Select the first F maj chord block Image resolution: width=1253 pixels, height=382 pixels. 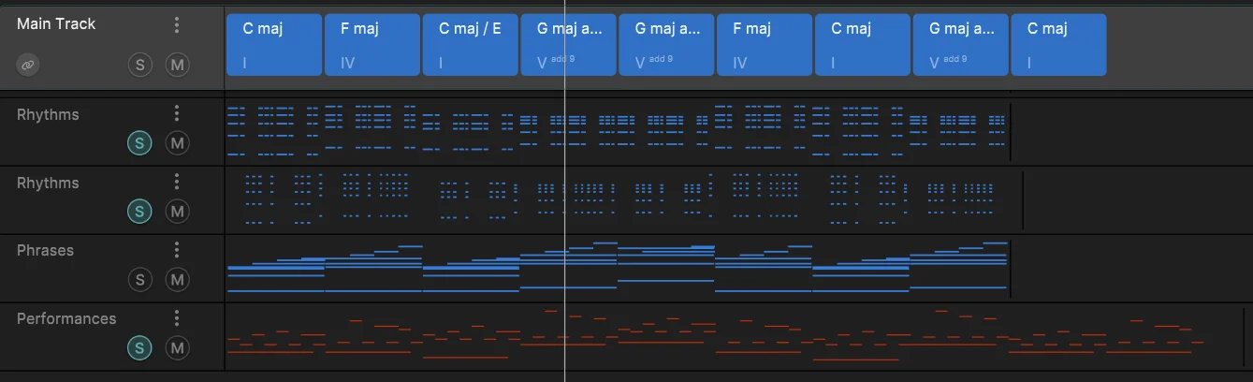(x=372, y=44)
